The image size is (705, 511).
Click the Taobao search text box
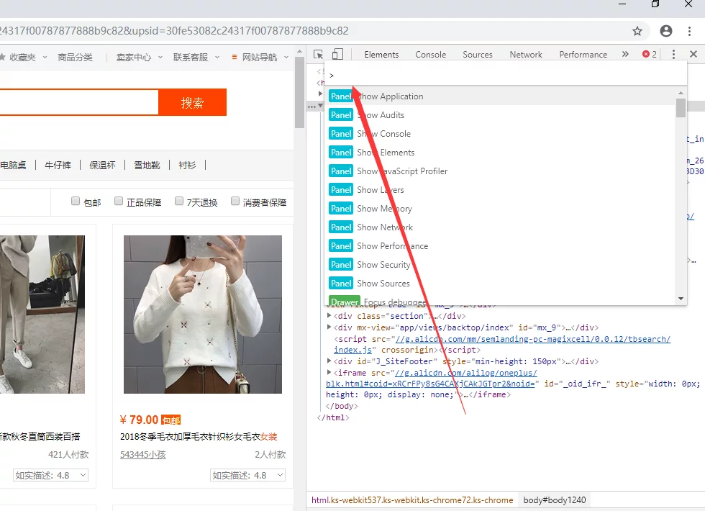point(79,102)
